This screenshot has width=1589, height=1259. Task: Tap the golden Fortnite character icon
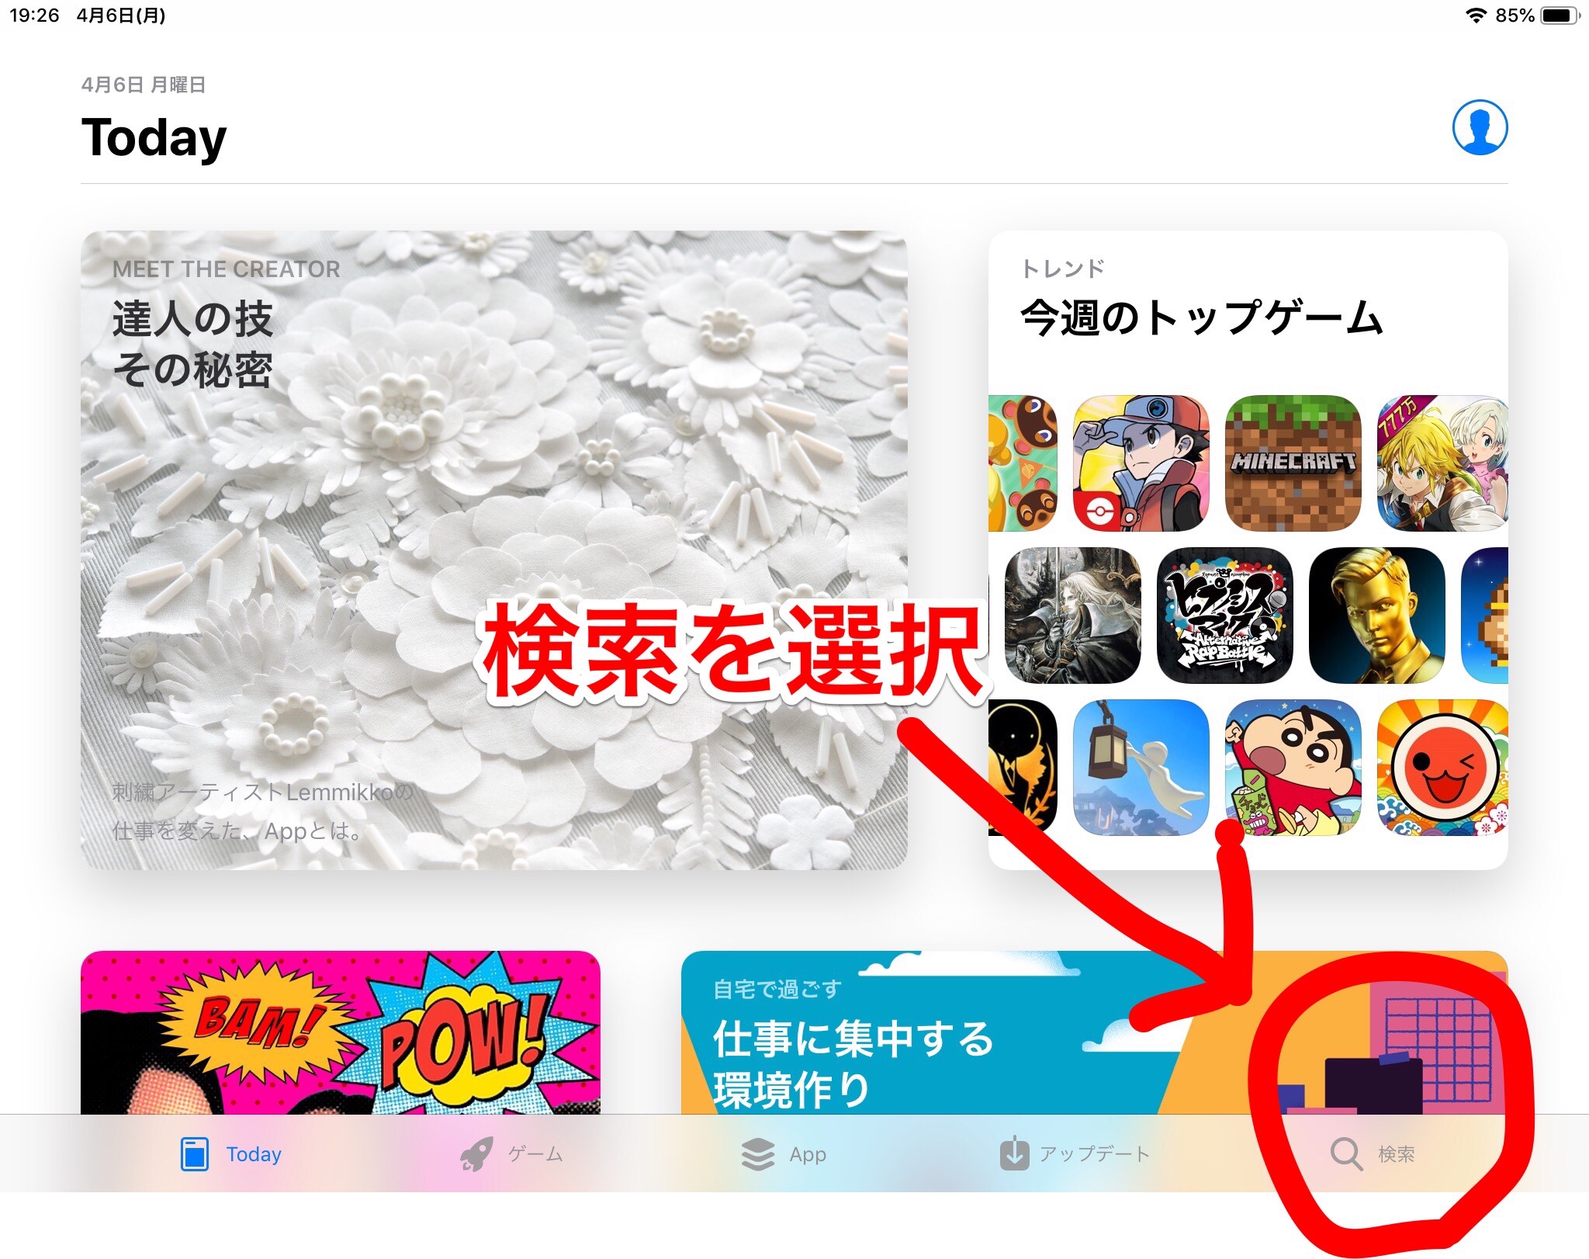click(1376, 616)
